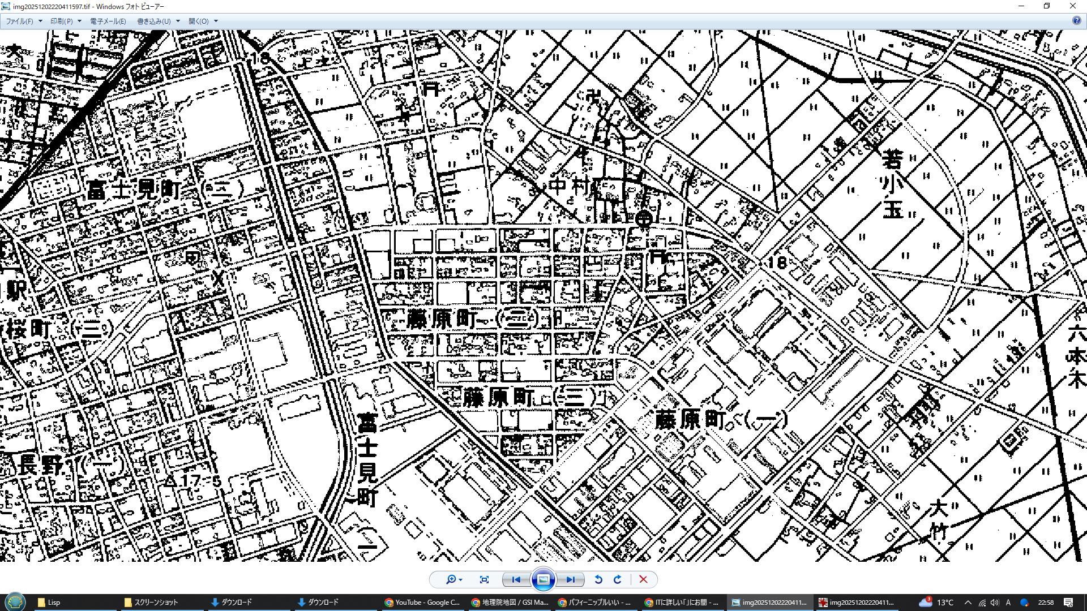Image resolution: width=1087 pixels, height=611 pixels.
Task: Toggle the IME input mode A indicator
Action: [x=1009, y=603]
